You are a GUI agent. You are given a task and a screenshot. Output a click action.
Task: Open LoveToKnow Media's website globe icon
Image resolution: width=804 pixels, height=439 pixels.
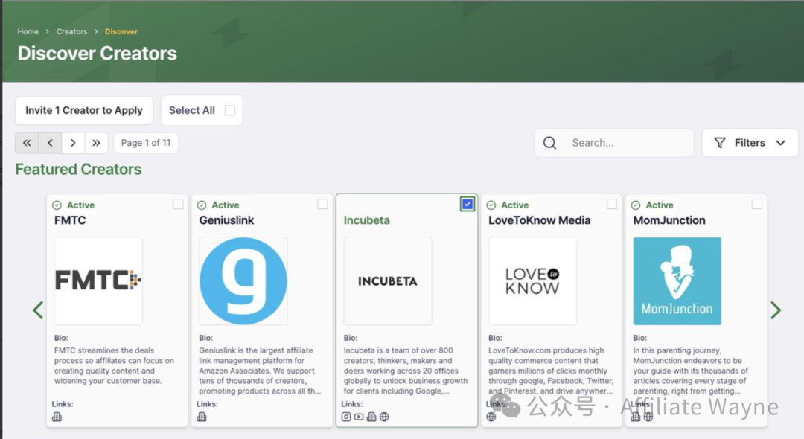click(x=491, y=417)
